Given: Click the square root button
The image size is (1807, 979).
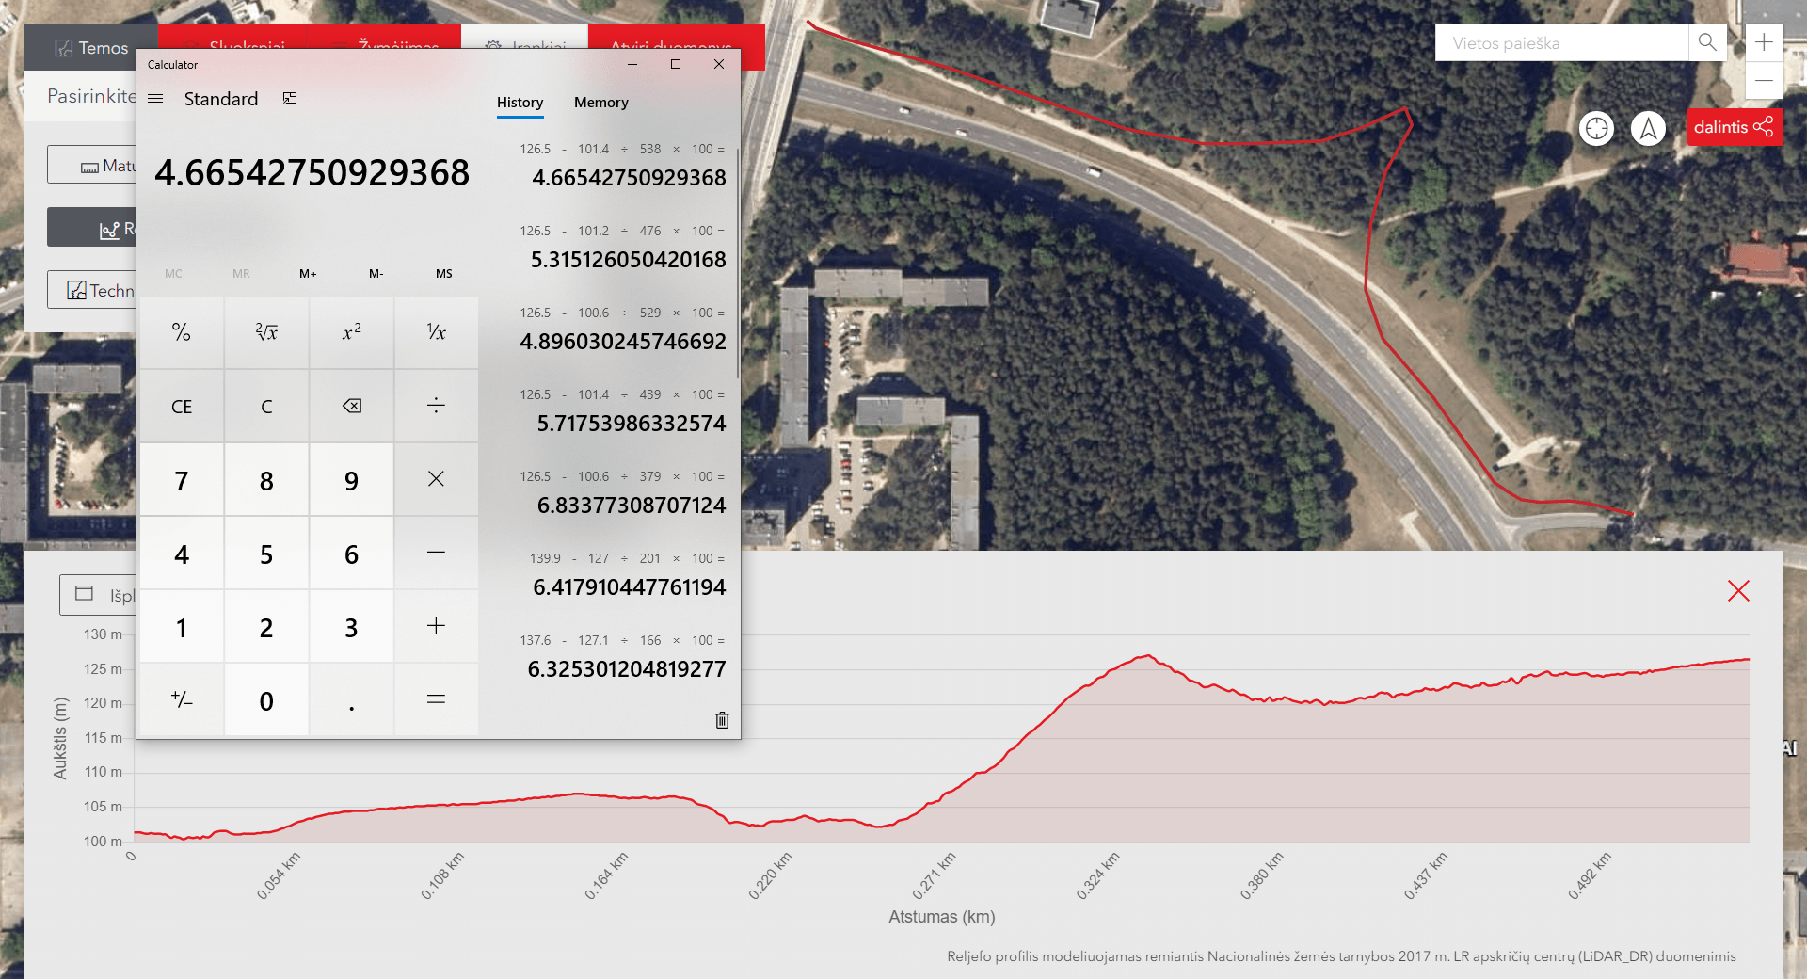Looking at the screenshot, I should [266, 332].
